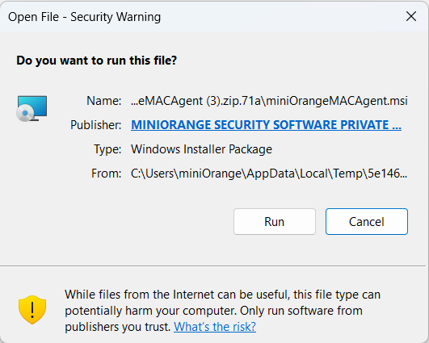Click the "Type:" label

tap(107, 149)
